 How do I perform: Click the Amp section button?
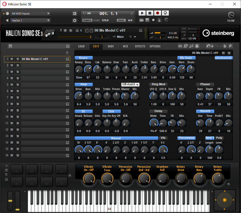[83, 84]
